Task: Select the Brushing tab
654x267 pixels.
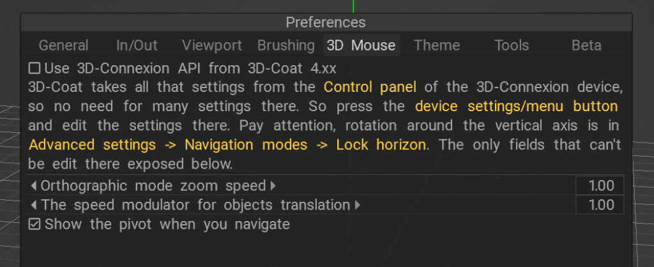Action: [x=286, y=45]
